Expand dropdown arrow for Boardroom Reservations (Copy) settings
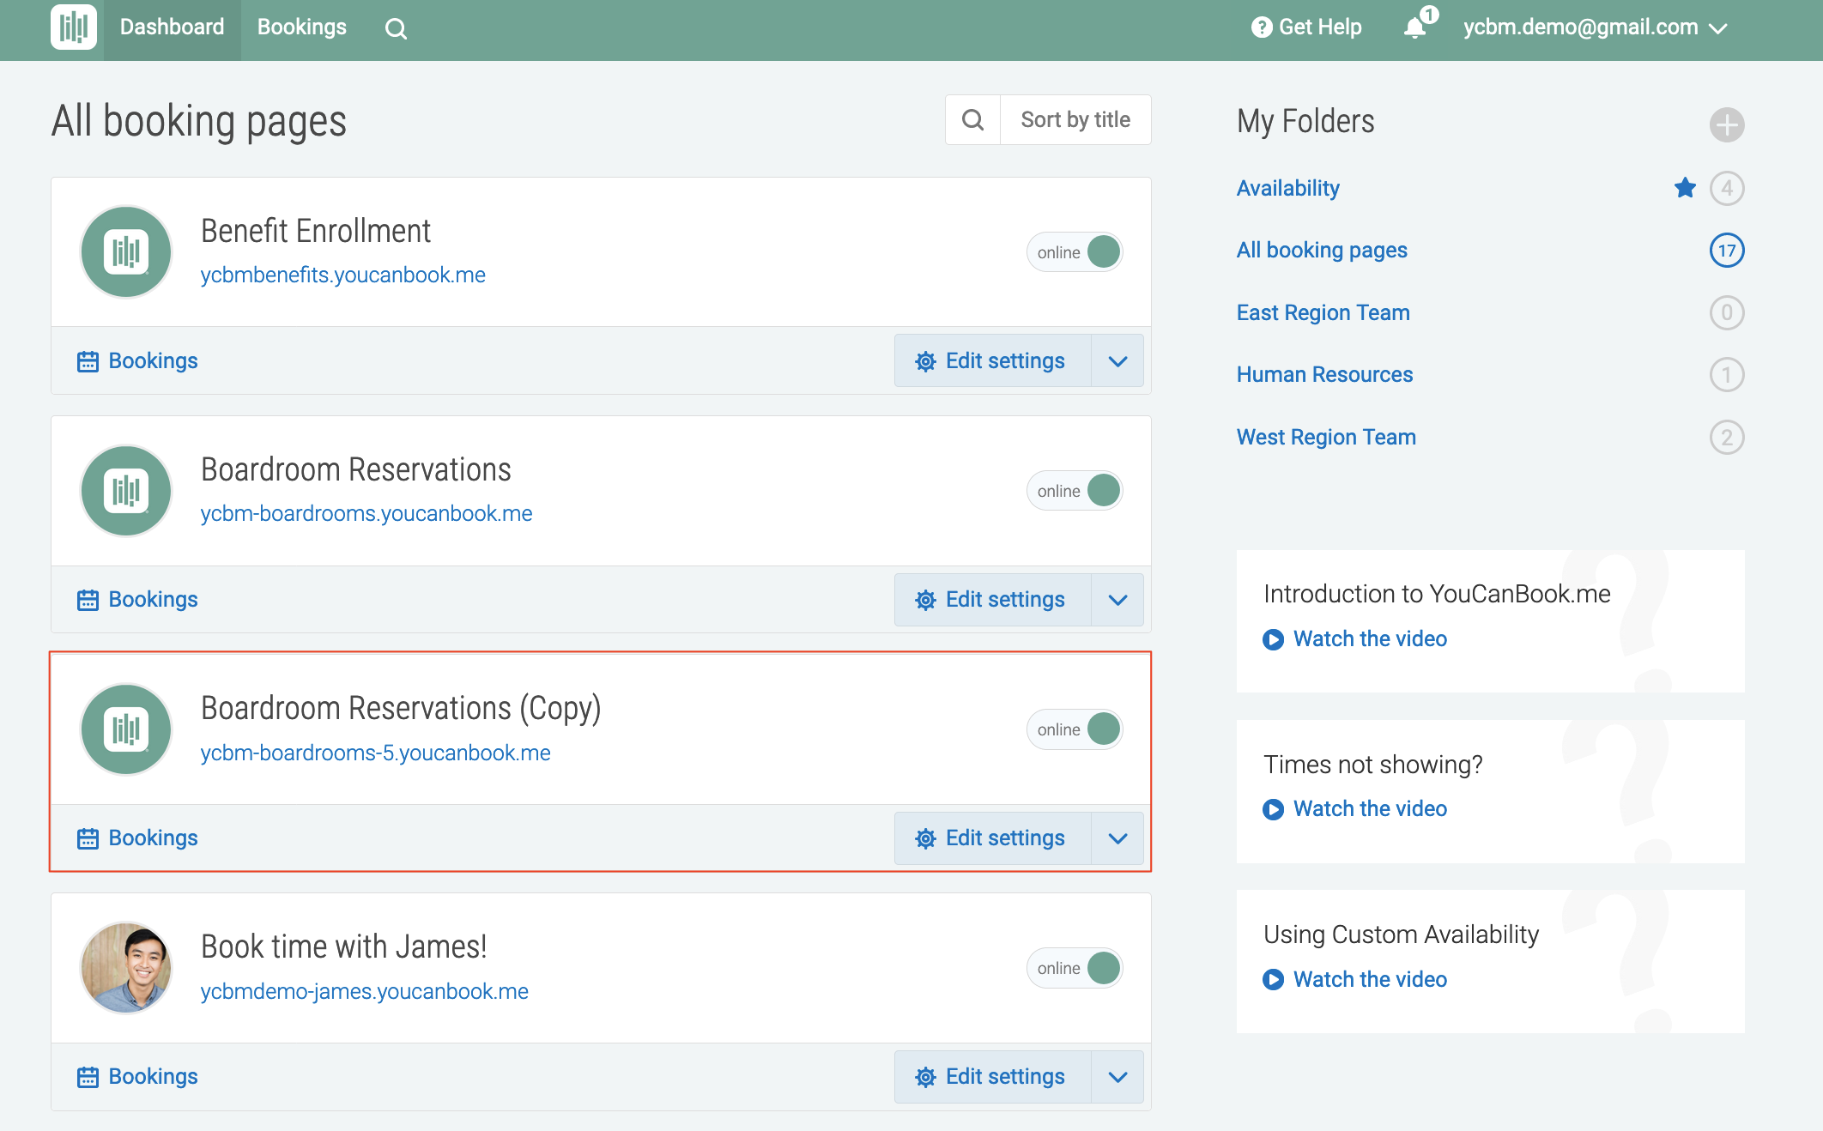The image size is (1823, 1131). tap(1117, 838)
